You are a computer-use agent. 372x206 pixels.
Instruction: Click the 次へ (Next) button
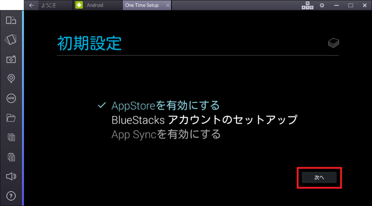click(319, 177)
